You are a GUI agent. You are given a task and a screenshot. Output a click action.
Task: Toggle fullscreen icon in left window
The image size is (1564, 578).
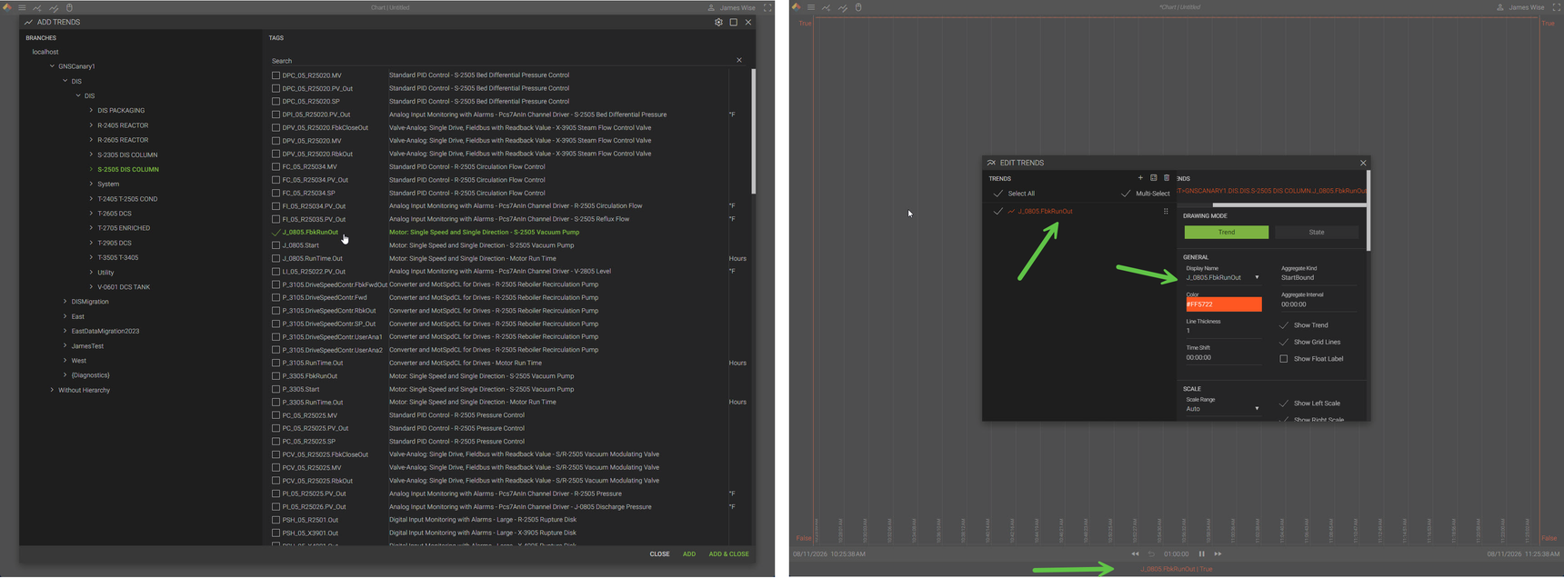767,7
